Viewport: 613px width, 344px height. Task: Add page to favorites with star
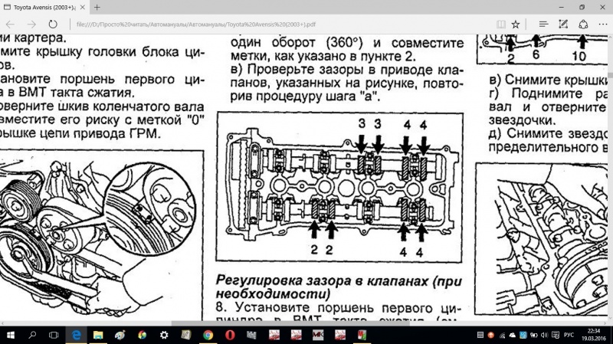pyautogui.click(x=516, y=24)
